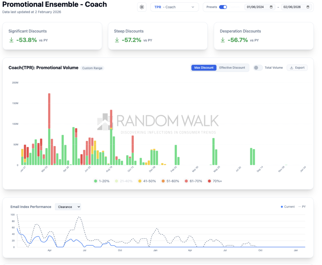Expand the Clearance email index dropdown
This screenshot has height=265, width=322.
[68, 207]
